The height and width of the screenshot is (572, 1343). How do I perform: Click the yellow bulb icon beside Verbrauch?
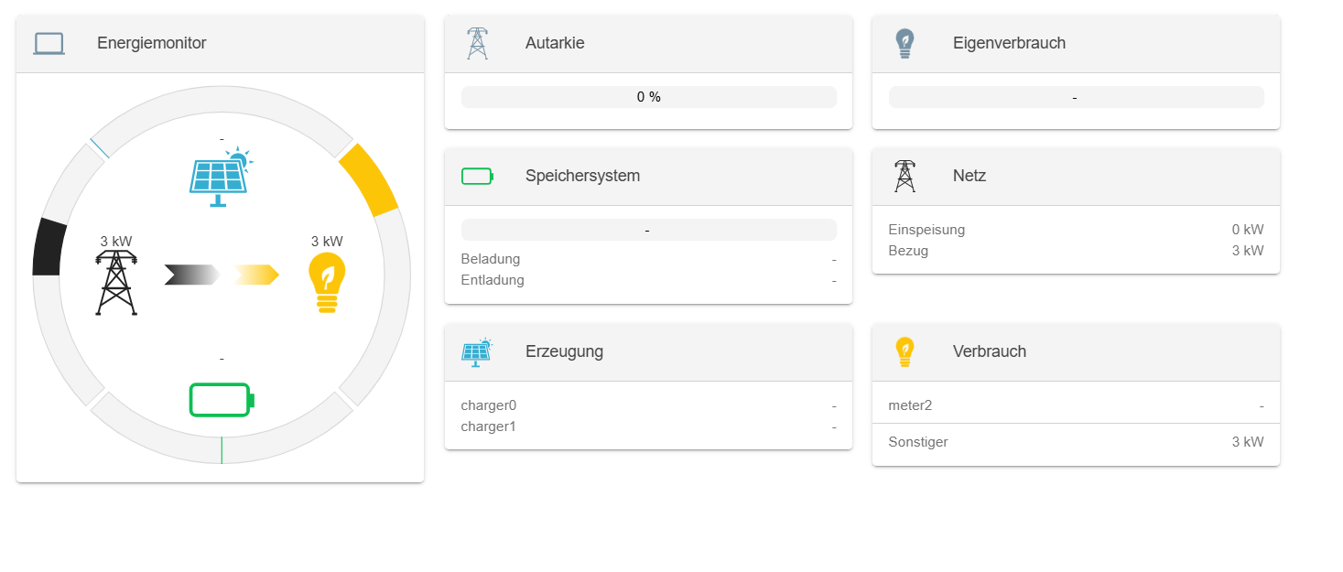pyautogui.click(x=904, y=351)
